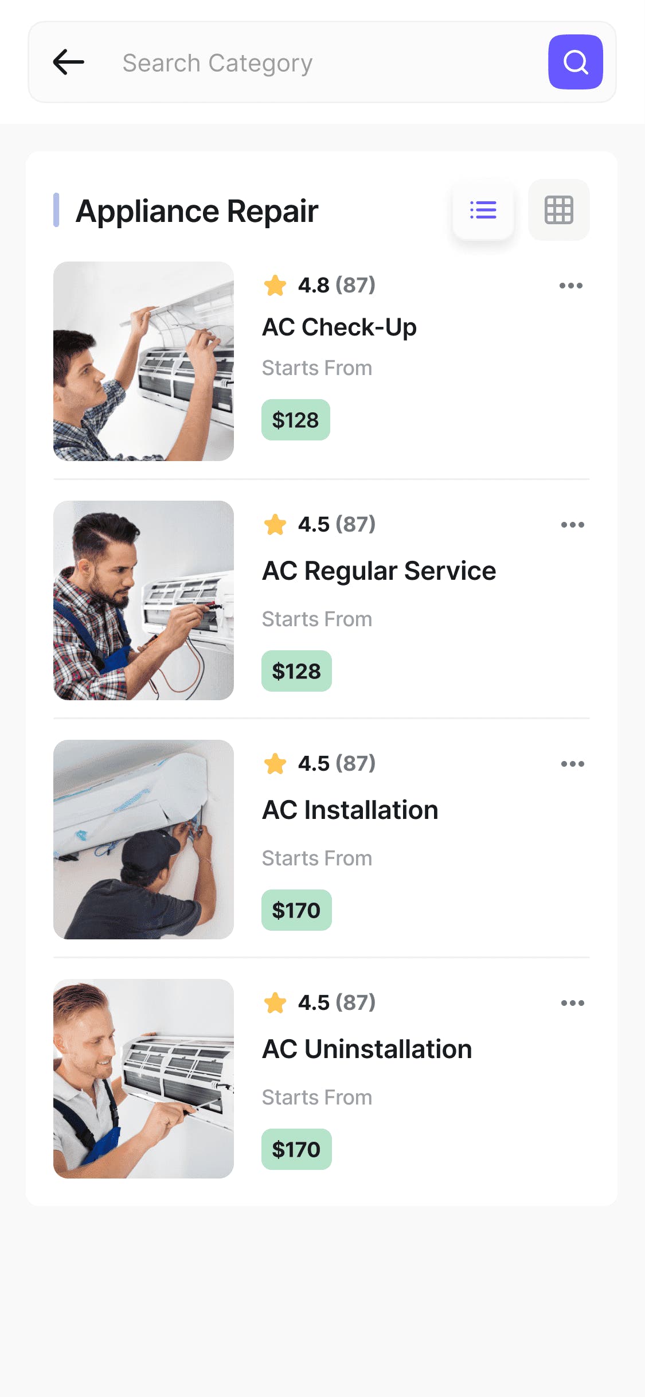Image resolution: width=645 pixels, height=1397 pixels.
Task: Open the AC Check-Up thumbnail image
Action: point(143,361)
